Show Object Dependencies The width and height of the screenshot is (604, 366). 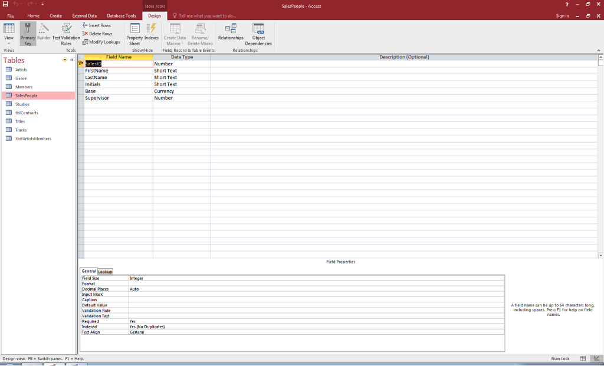click(258, 34)
